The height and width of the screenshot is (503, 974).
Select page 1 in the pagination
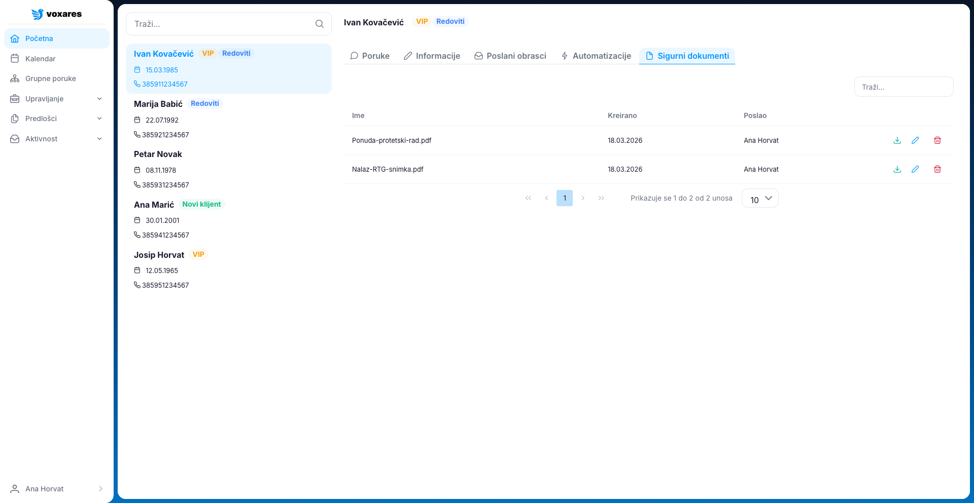pyautogui.click(x=565, y=198)
